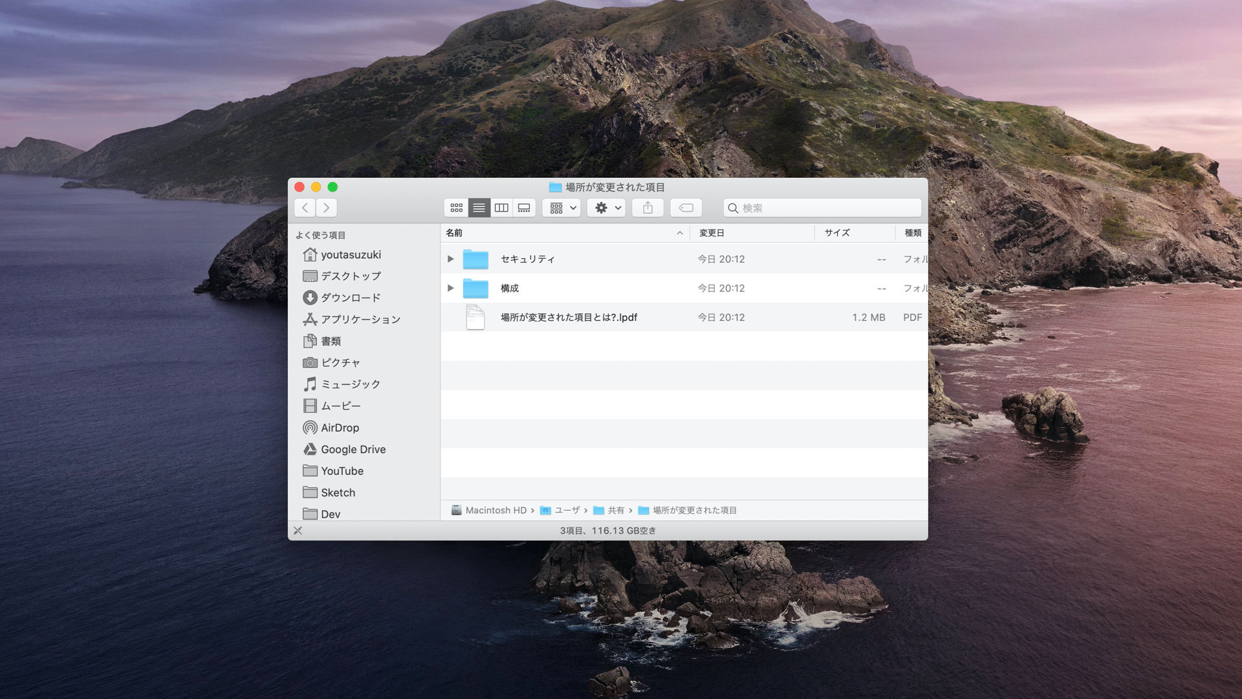Expand the セキュリティ folder
Image resolution: width=1242 pixels, height=699 pixels.
click(x=450, y=258)
